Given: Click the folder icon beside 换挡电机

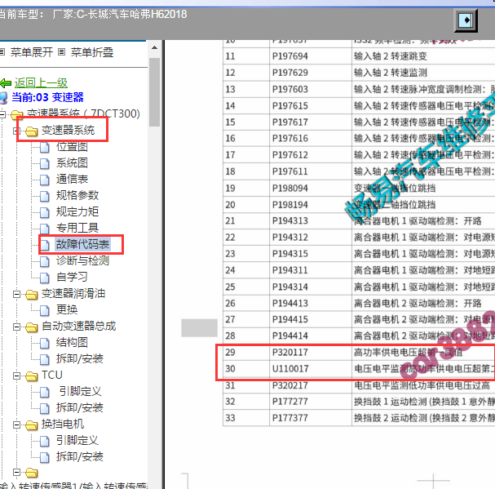Looking at the screenshot, I should (31, 425).
